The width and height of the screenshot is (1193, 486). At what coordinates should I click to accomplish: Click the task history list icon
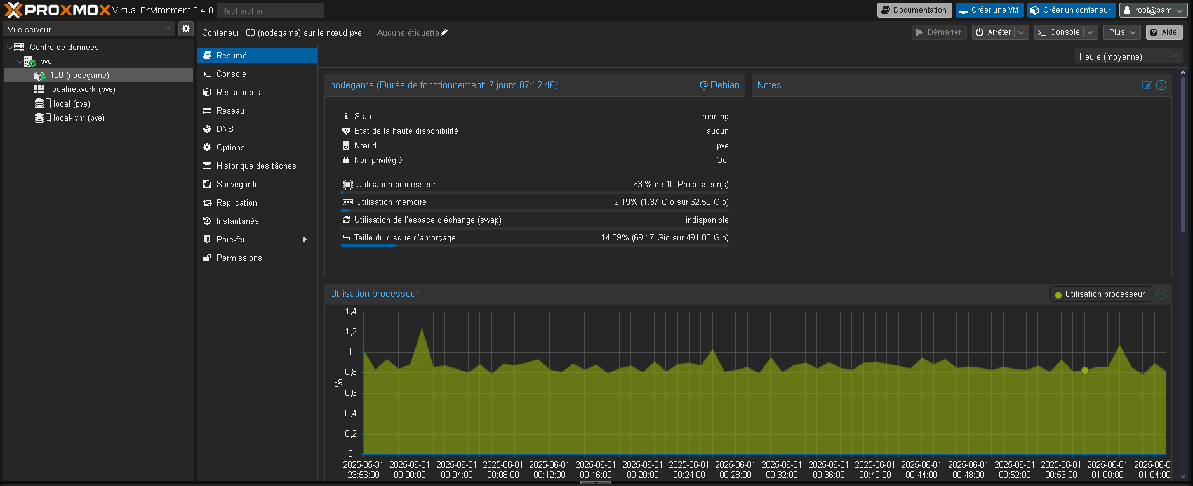tap(207, 166)
